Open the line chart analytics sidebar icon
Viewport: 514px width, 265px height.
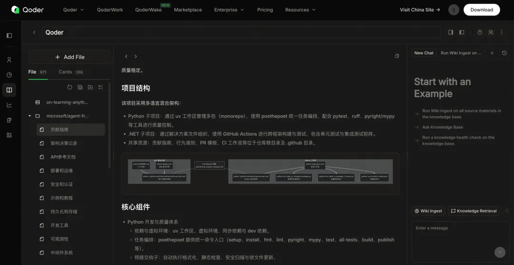pyautogui.click(x=9, y=105)
